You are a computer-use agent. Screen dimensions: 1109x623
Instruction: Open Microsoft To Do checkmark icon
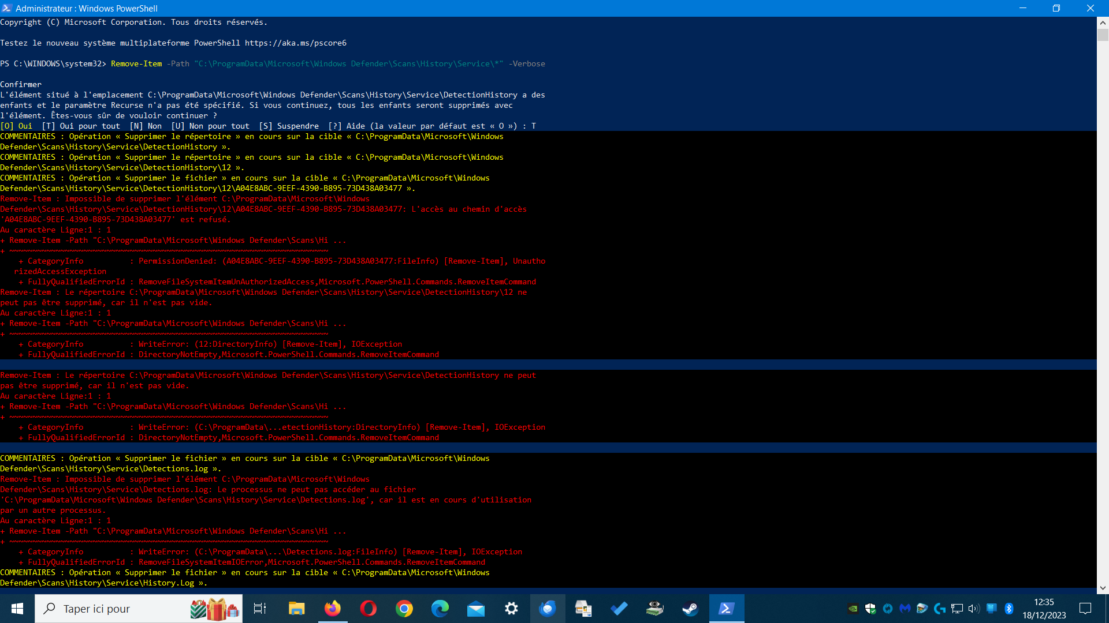619,609
